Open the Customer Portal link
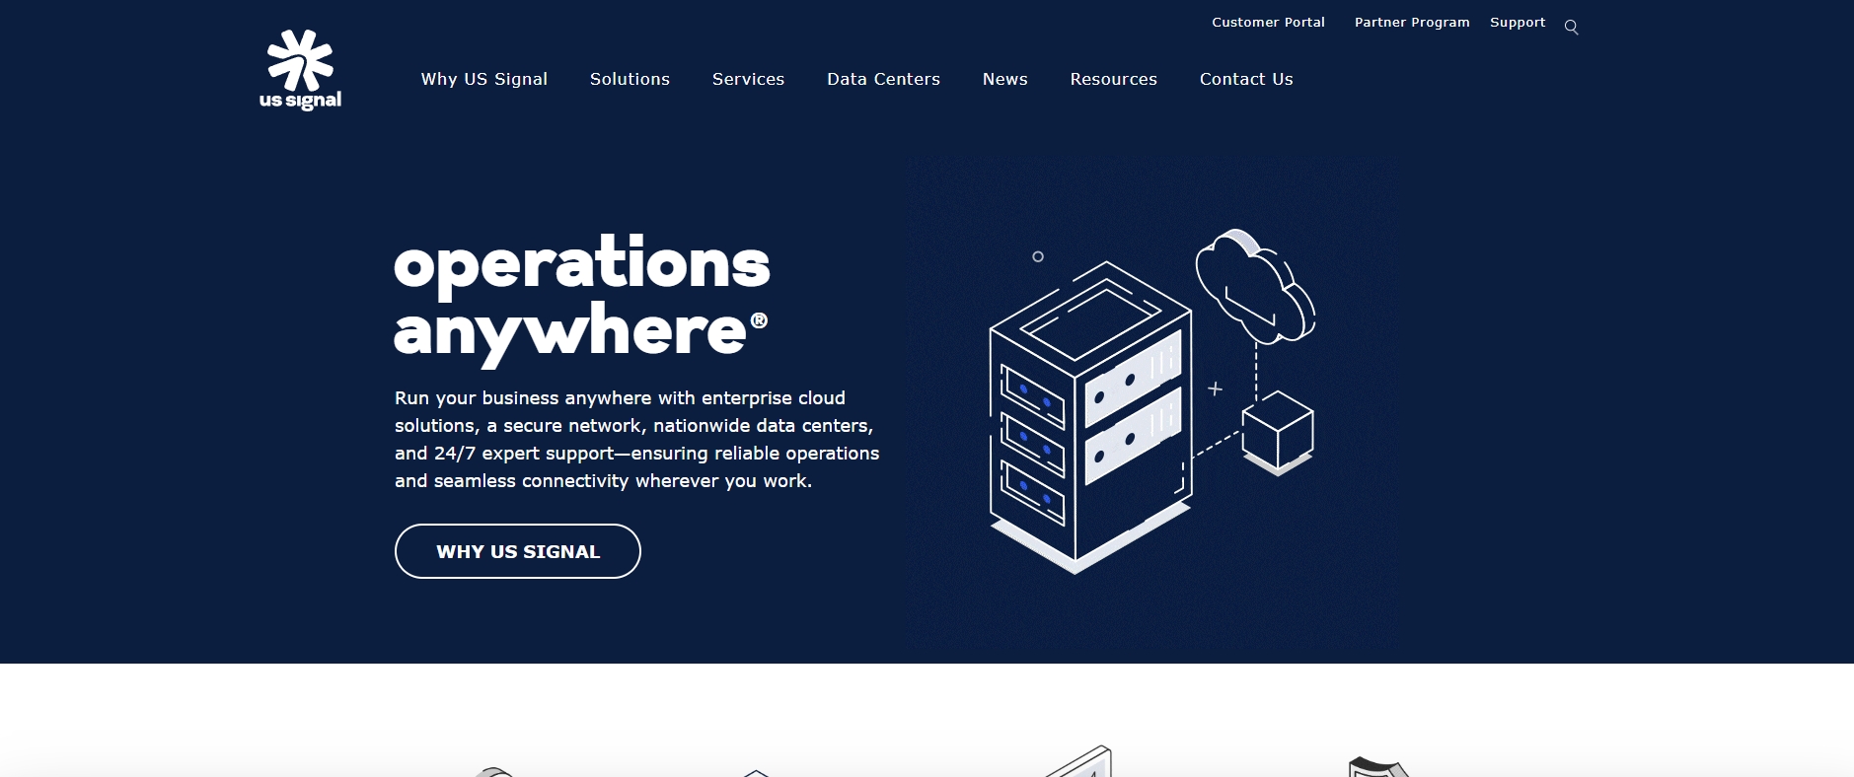This screenshot has width=1854, height=777. pos(1268,22)
